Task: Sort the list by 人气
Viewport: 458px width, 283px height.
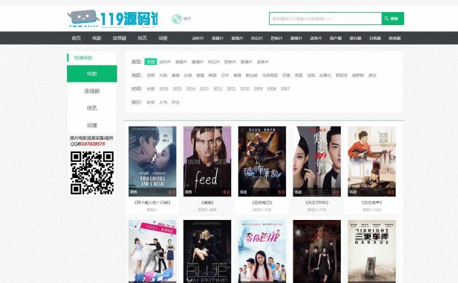Action: pos(163,102)
